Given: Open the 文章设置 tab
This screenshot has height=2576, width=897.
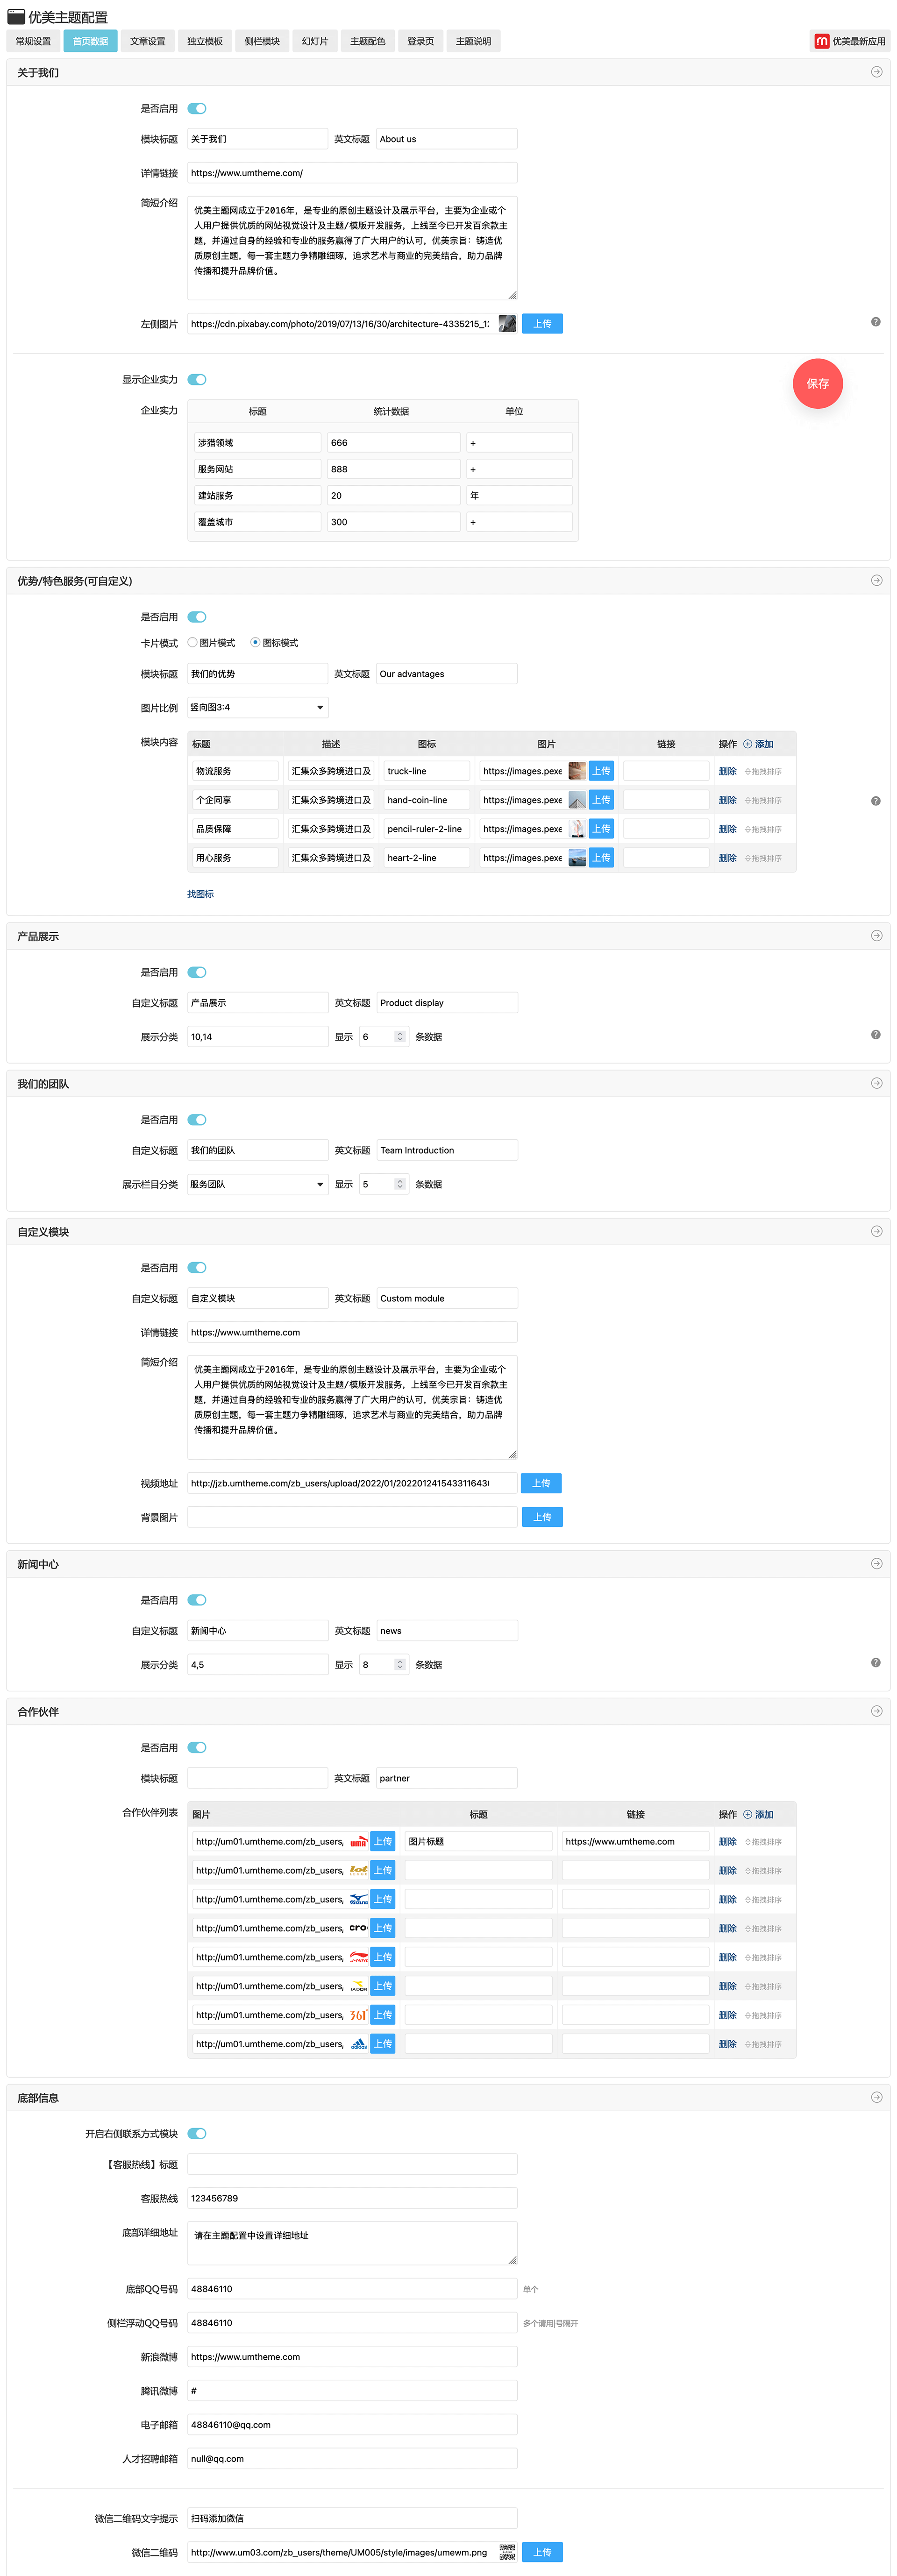Looking at the screenshot, I should (148, 41).
